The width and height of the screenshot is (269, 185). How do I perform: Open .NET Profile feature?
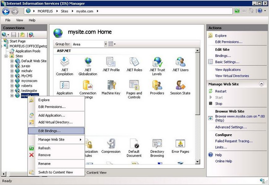click(x=111, y=64)
